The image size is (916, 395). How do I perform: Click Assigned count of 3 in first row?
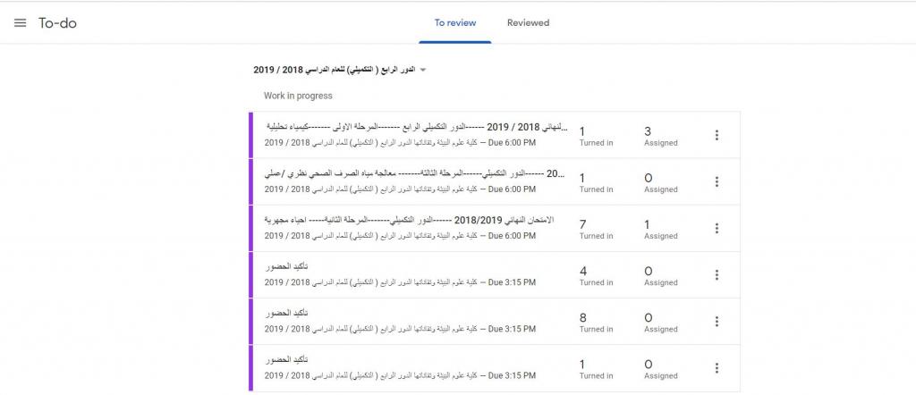click(x=660, y=135)
